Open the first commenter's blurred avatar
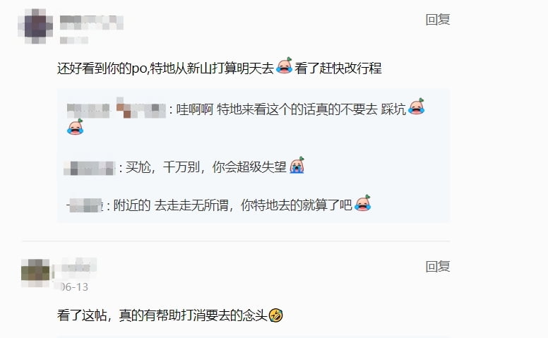 coord(35,26)
